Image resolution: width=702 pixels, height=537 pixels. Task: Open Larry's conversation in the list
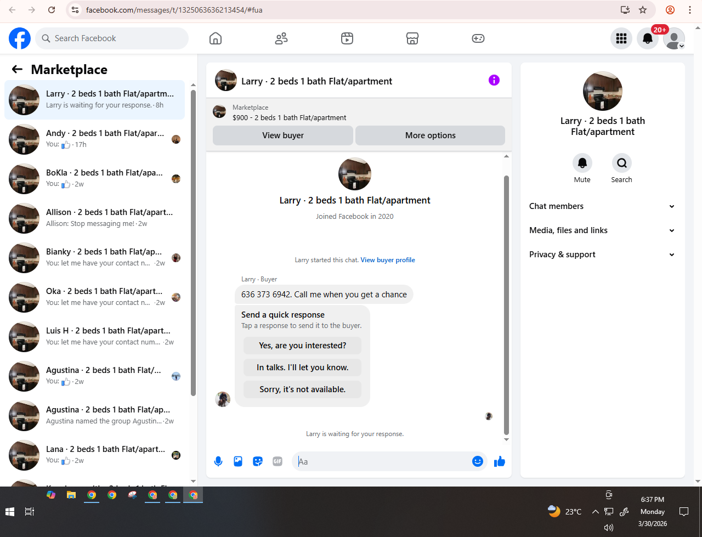coord(95,100)
